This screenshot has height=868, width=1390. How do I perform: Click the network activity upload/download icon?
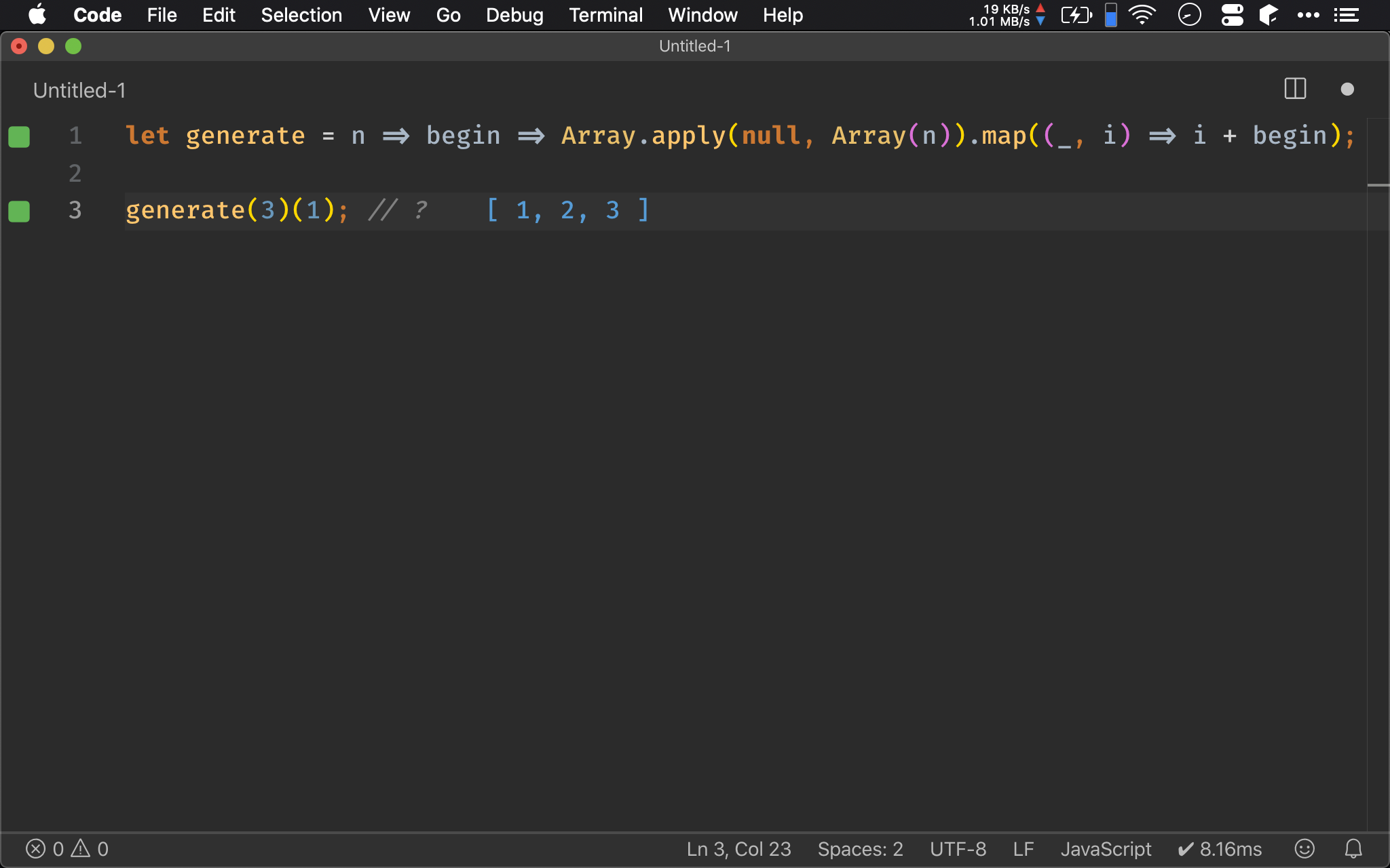coord(1042,14)
